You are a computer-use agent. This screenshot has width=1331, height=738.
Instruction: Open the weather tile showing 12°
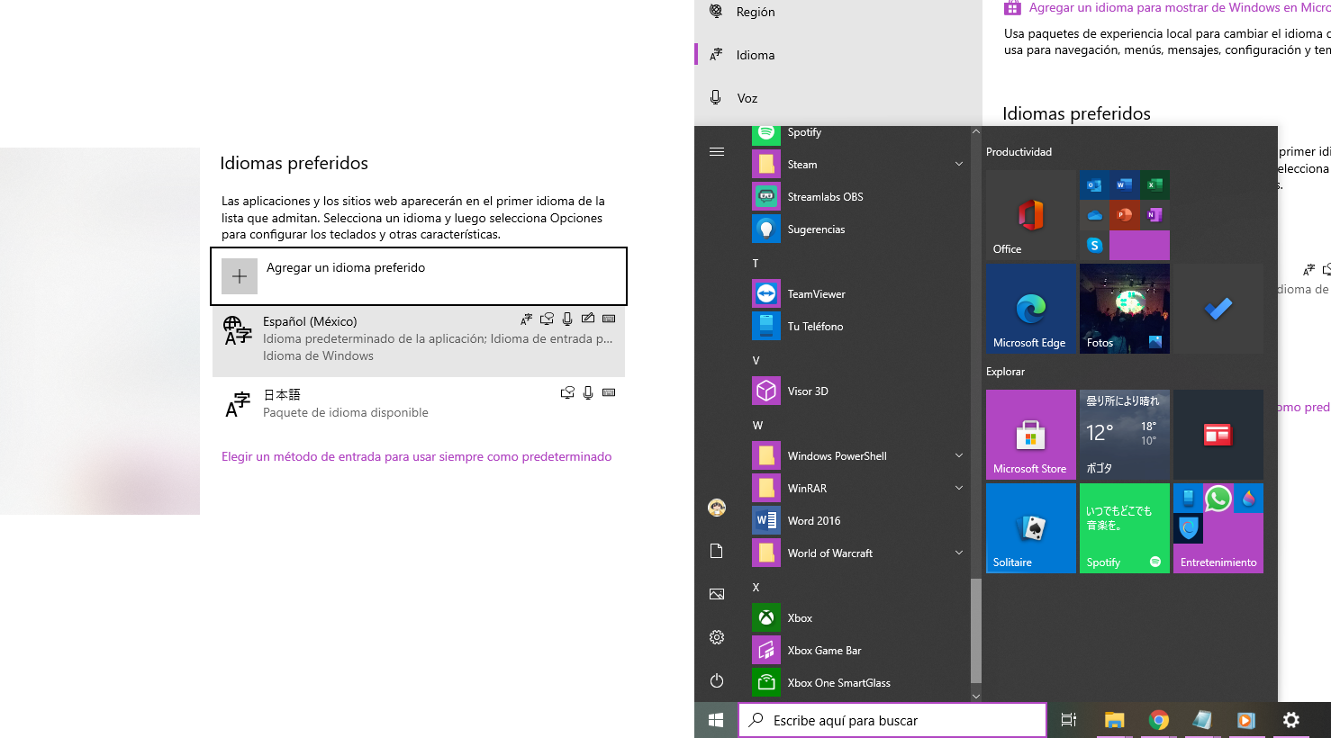pyautogui.click(x=1125, y=435)
